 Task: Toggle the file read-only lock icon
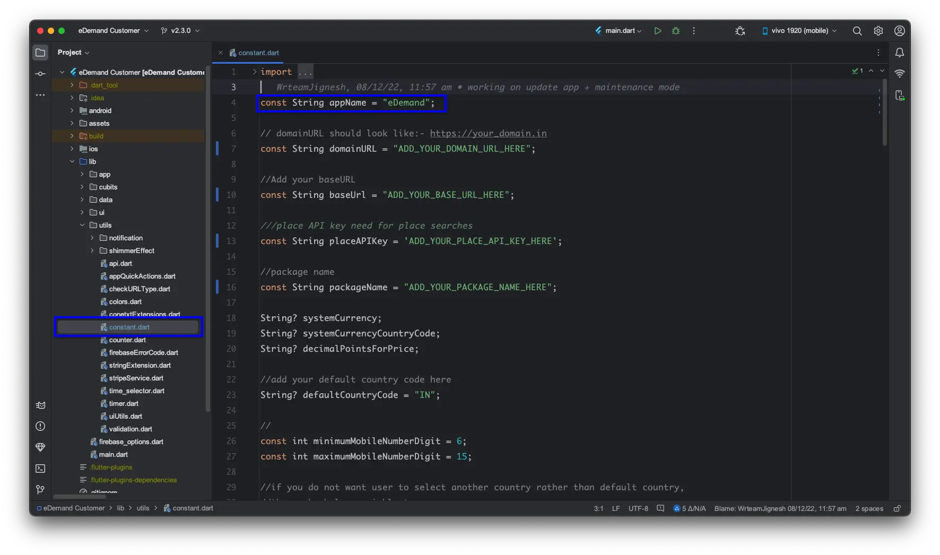tap(897, 508)
